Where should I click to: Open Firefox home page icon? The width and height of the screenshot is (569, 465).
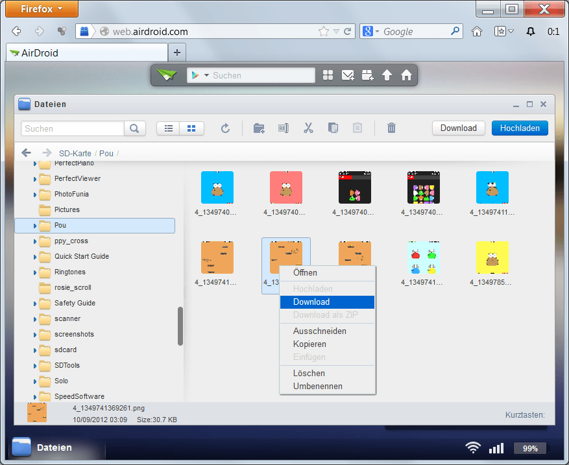coord(476,32)
